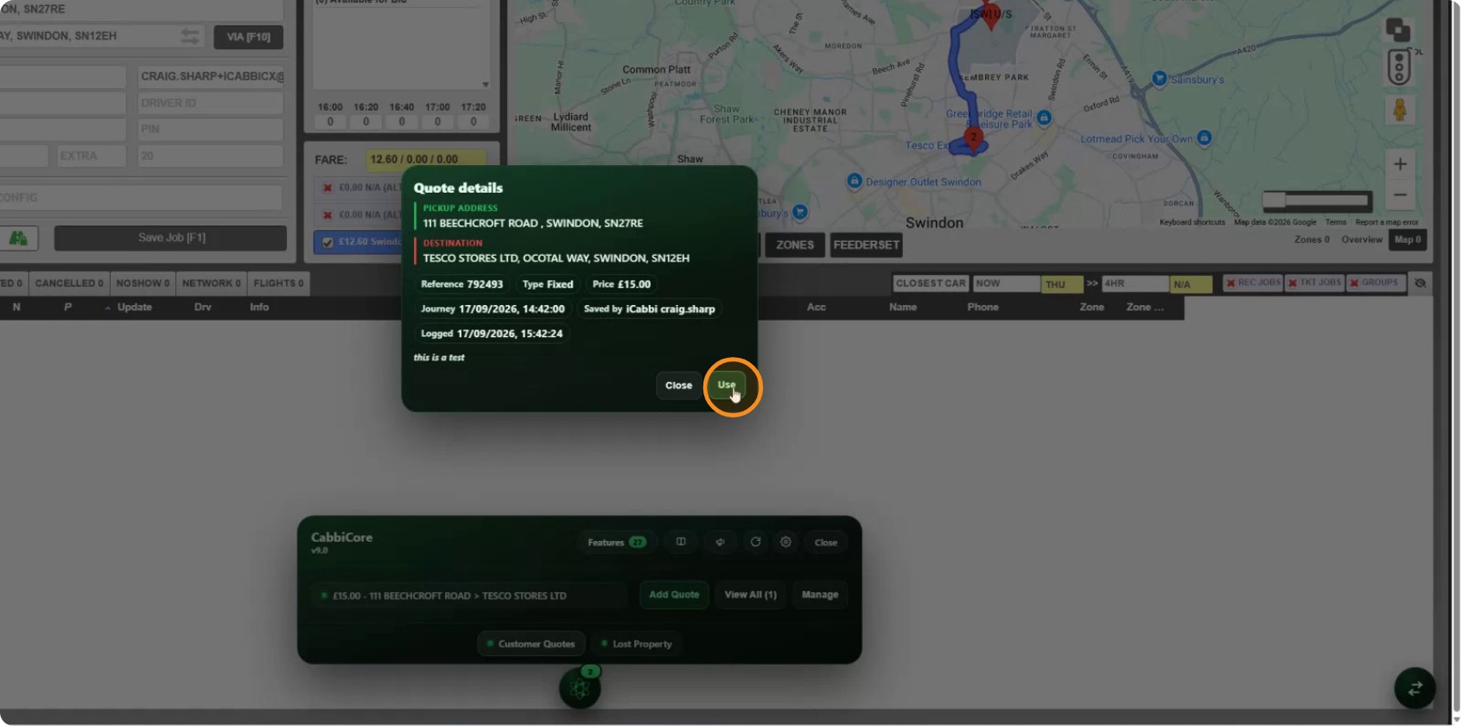Sort by the Phone column header
1462x726 pixels.
tap(983, 308)
